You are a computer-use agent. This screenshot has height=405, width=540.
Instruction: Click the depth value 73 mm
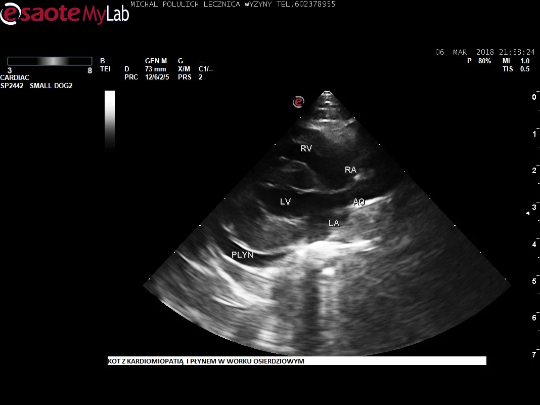coord(155,69)
